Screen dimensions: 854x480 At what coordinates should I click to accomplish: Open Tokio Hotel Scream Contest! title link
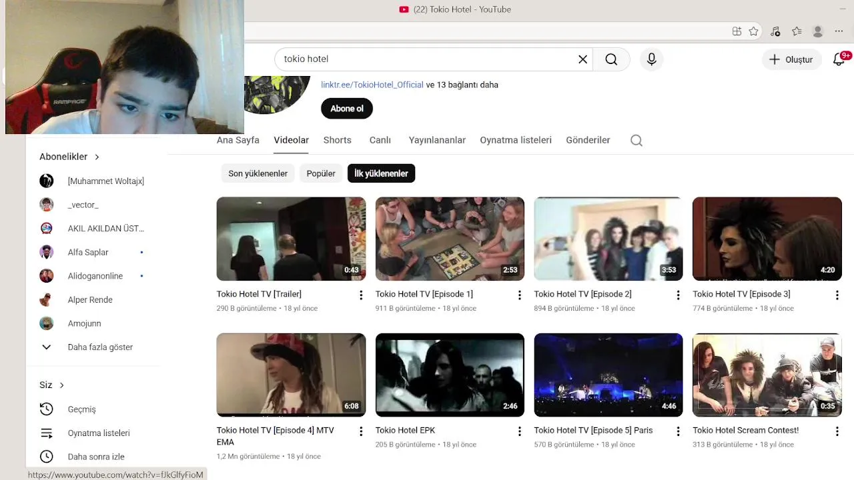[x=745, y=431]
